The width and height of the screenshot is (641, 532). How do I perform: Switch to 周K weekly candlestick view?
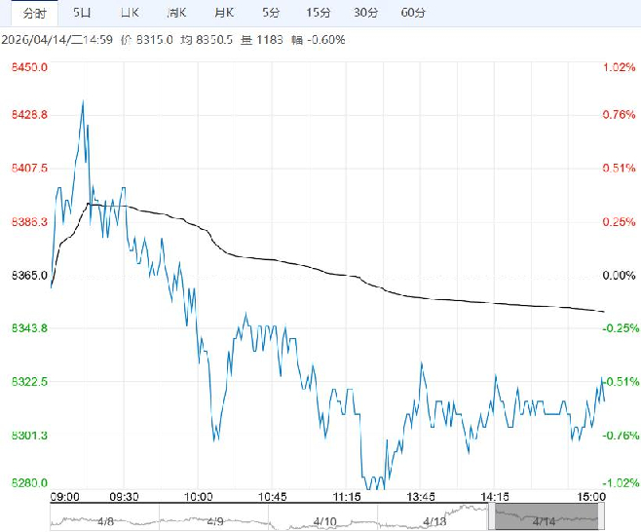click(176, 13)
